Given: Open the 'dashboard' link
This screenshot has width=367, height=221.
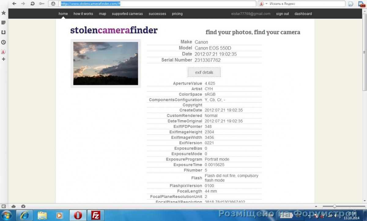Looking at the screenshot, I should click(303, 14).
